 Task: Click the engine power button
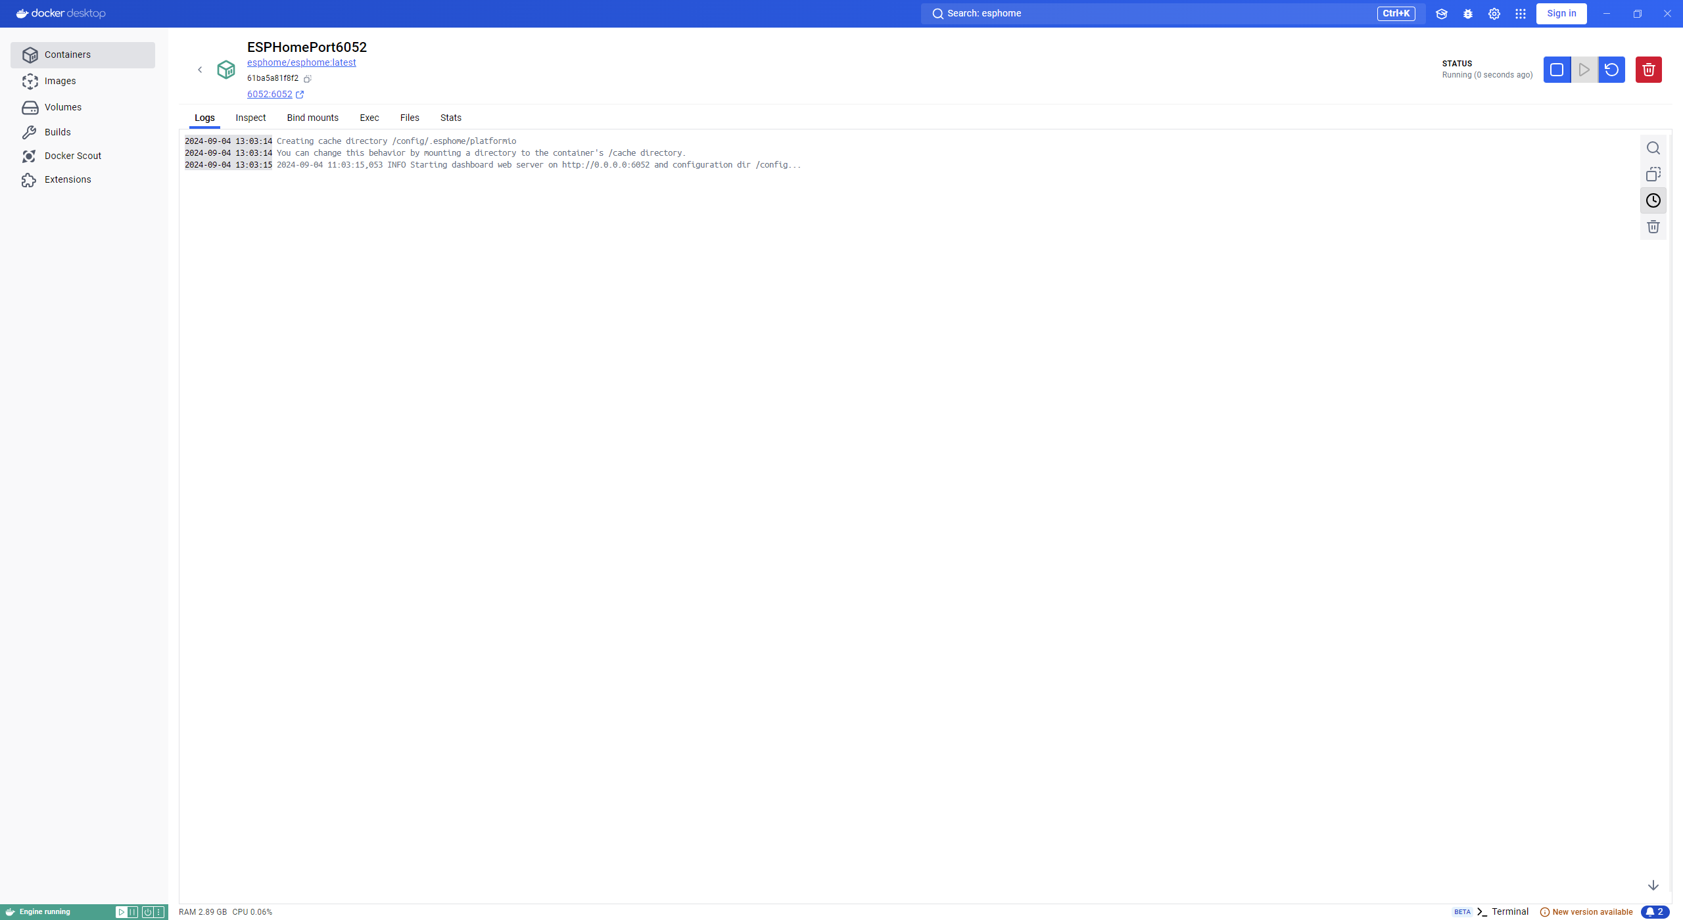147,912
